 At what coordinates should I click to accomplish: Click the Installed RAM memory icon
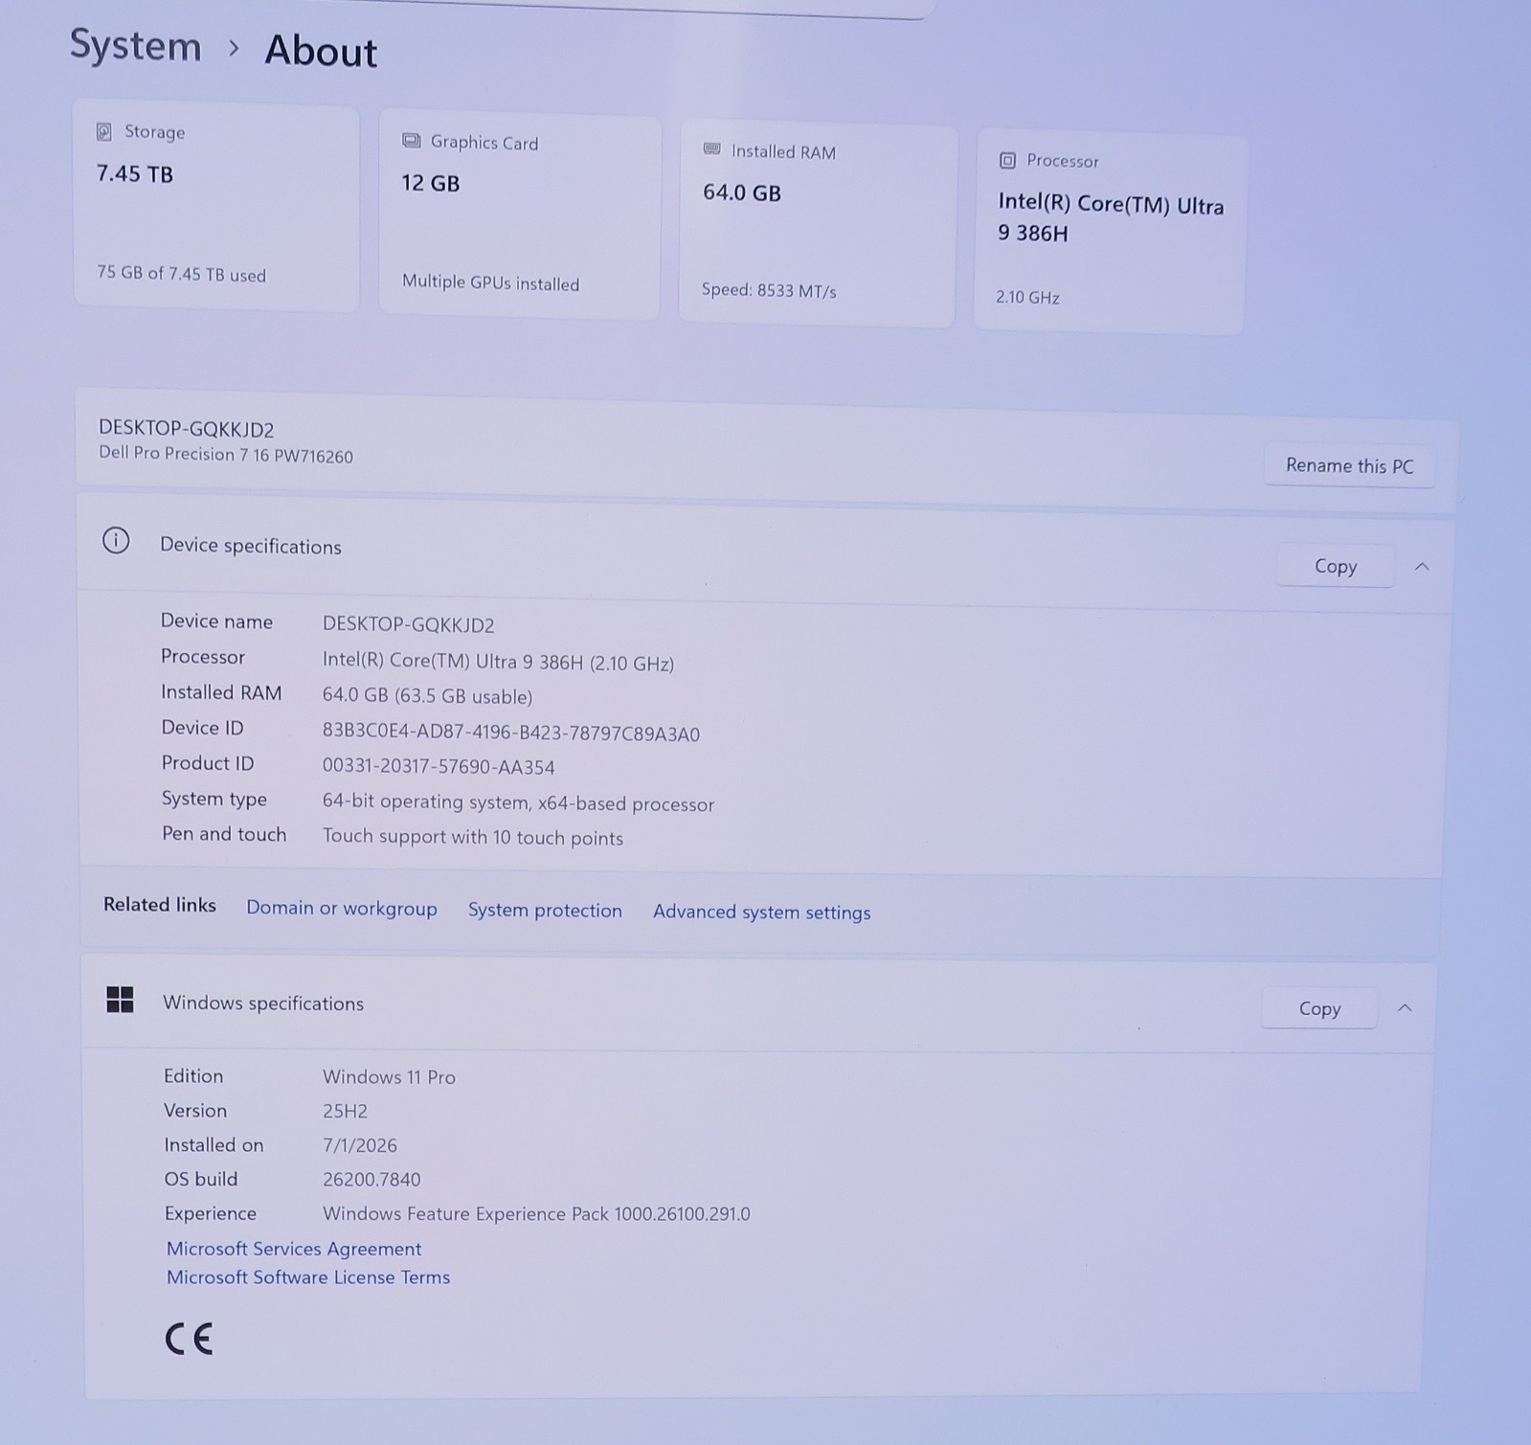[x=711, y=148]
